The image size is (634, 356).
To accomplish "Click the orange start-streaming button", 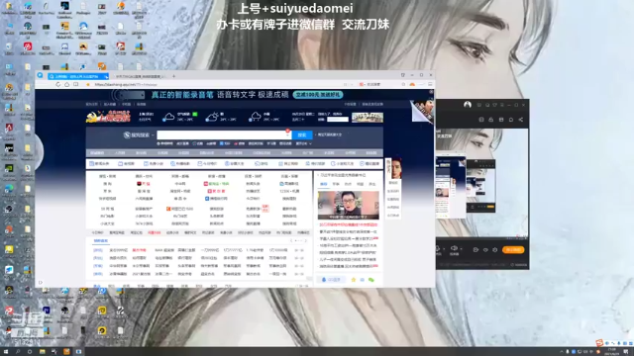I will tap(513, 250).
